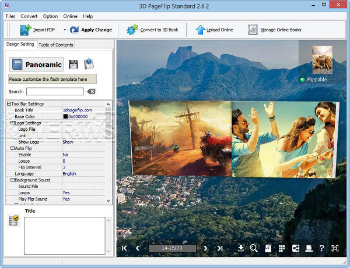Collapse the Auto Flip section
Viewport: 350px width, 268px height.
(x=12, y=148)
